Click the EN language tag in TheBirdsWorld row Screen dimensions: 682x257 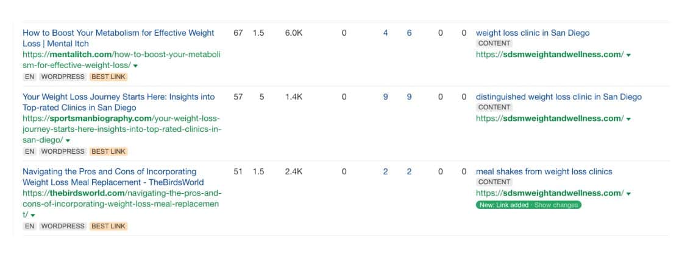click(30, 226)
